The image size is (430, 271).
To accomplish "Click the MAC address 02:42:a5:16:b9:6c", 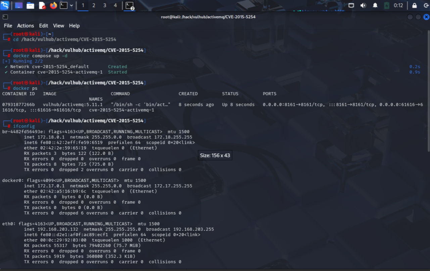I will [62, 191].
